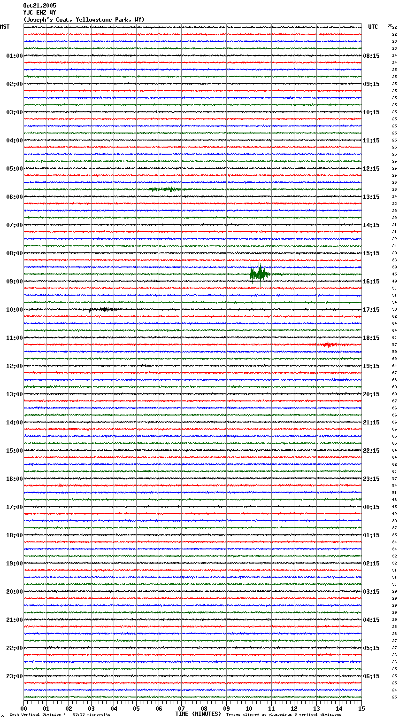The width and height of the screenshot is (399, 721).
Task: Click the 00:15 UTC time label
Action: click(371, 507)
